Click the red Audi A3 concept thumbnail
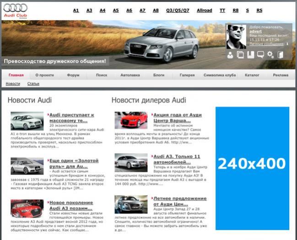 tap(27, 208)
